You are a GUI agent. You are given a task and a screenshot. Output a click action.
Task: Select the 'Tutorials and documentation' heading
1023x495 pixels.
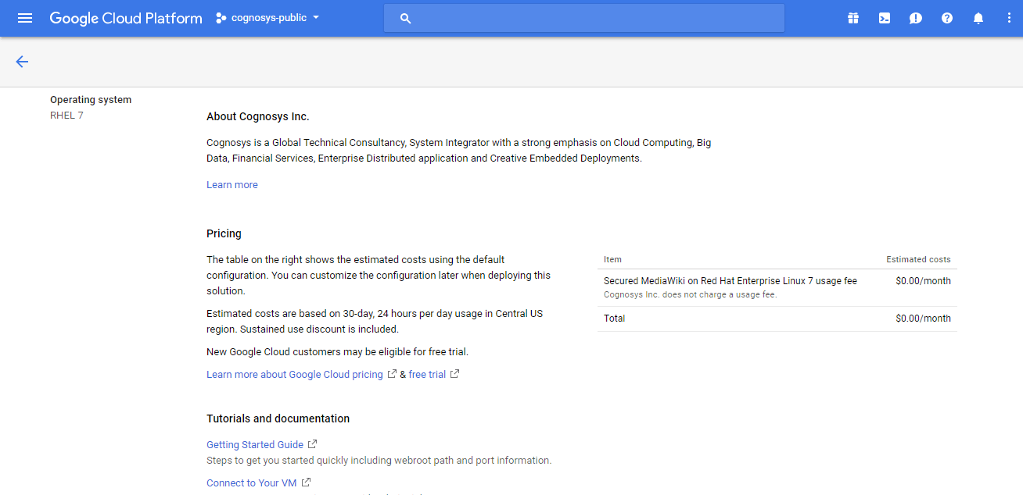pyautogui.click(x=278, y=418)
